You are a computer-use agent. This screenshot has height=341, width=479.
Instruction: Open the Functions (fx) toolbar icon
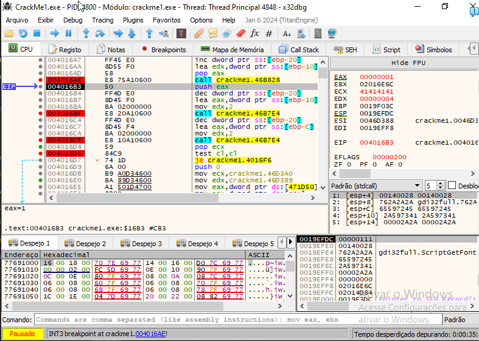[254, 33]
